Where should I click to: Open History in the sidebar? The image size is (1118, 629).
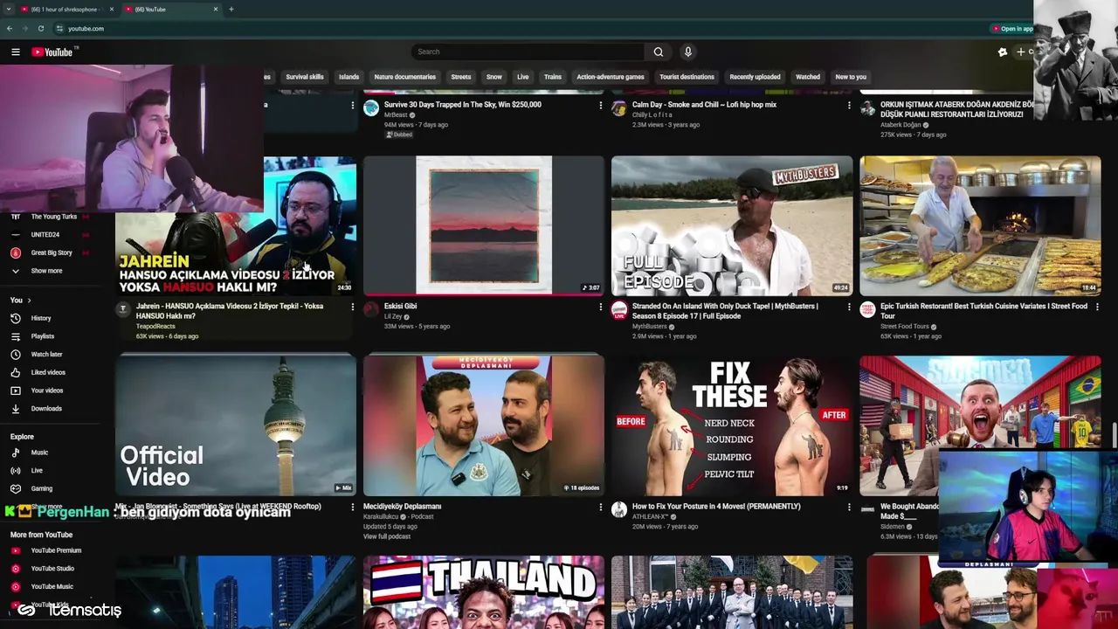[x=41, y=318]
